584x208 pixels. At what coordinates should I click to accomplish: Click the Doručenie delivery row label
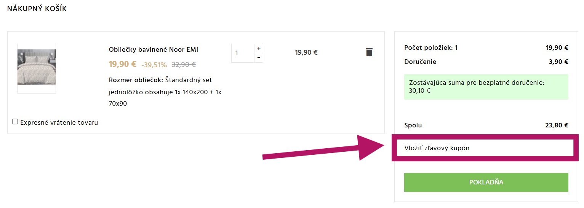[420, 62]
